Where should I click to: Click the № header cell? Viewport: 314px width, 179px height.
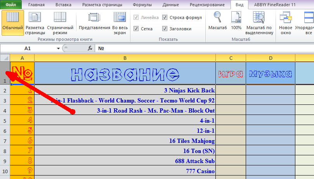pos(22,73)
